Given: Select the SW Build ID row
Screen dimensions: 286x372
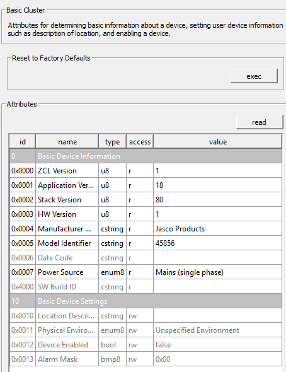Looking at the screenshot, I should [x=146, y=287].
